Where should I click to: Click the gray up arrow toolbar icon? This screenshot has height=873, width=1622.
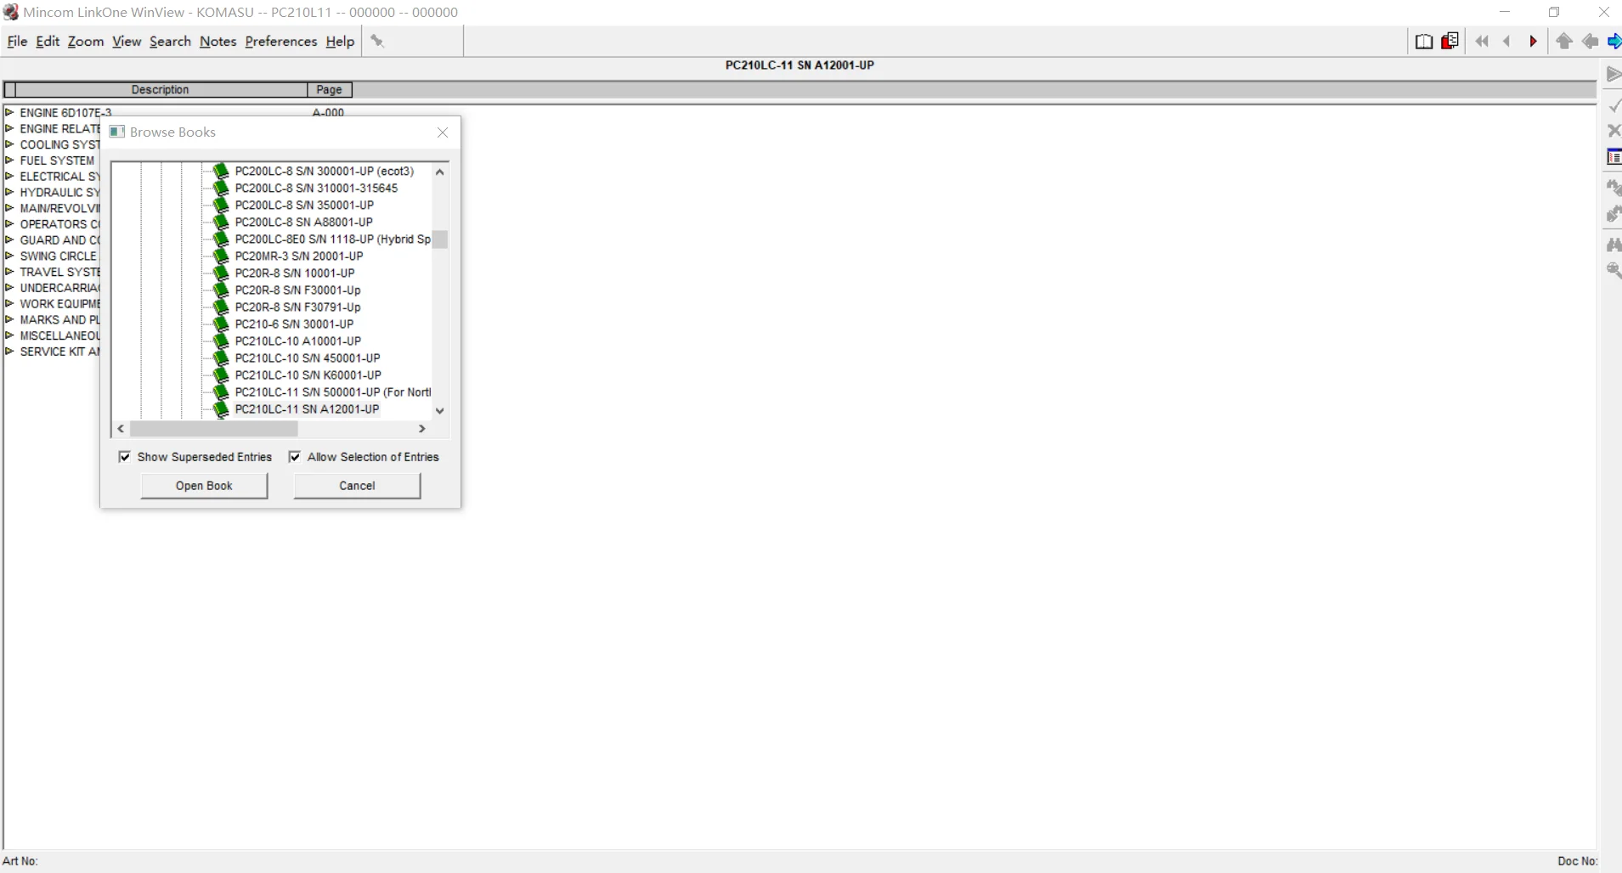click(1564, 42)
